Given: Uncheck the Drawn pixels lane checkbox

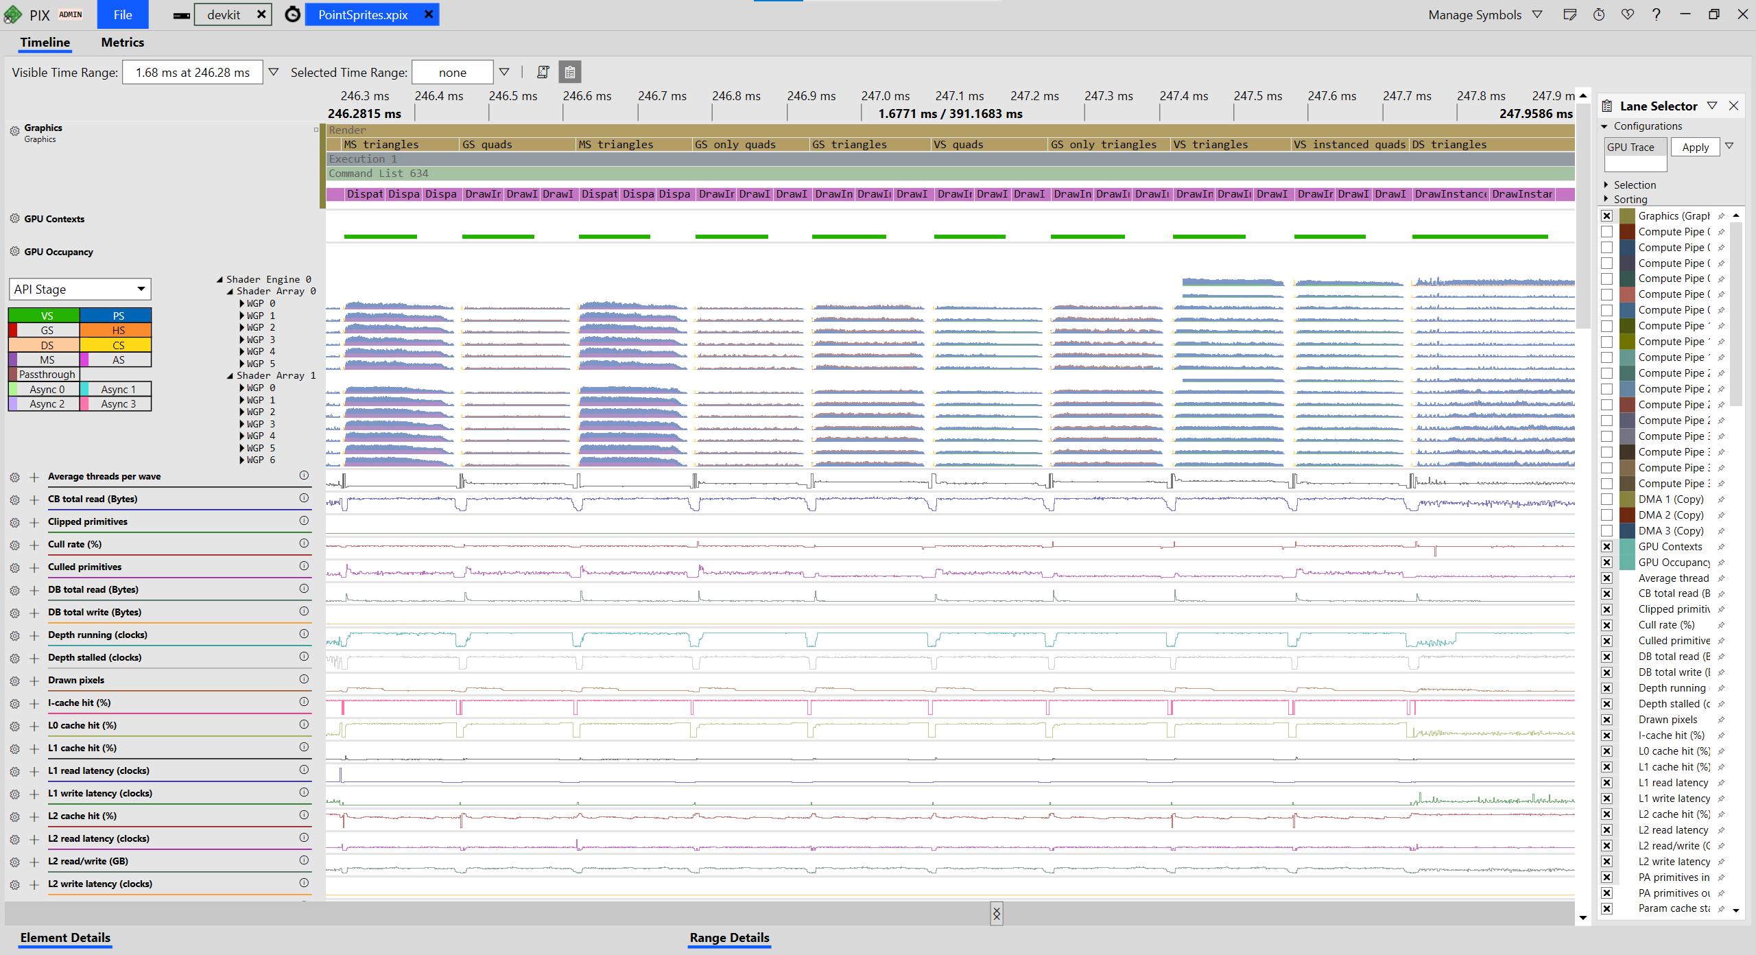Looking at the screenshot, I should (x=1606, y=720).
